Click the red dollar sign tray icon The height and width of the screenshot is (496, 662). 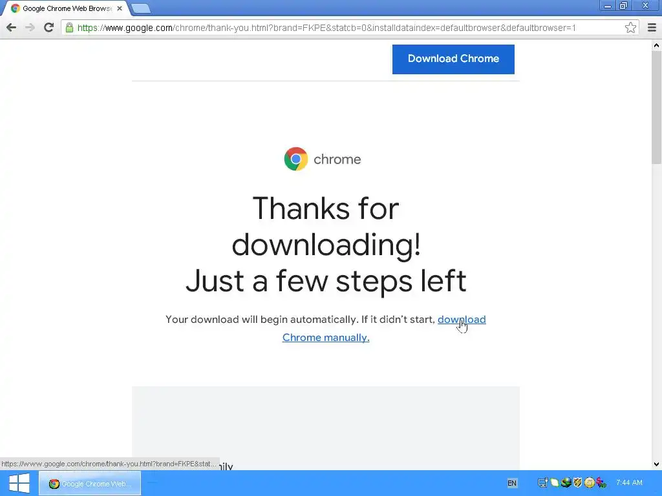click(601, 482)
